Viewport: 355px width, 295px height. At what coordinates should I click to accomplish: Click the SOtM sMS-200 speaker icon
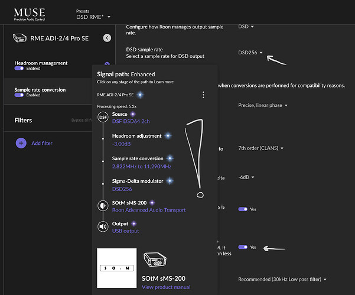click(102, 206)
